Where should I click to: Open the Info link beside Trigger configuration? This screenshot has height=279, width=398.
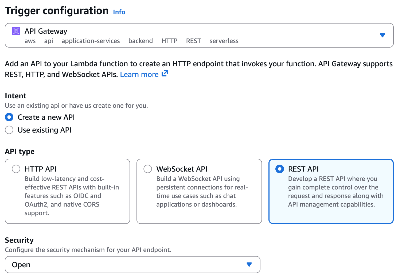tap(119, 12)
